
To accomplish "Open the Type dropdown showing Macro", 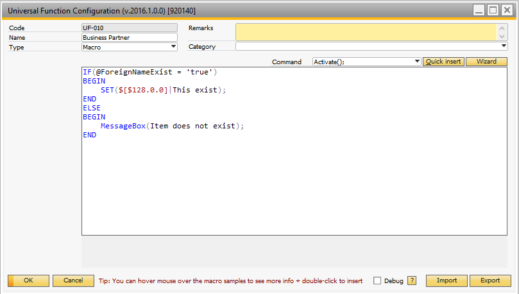I will tap(130, 47).
